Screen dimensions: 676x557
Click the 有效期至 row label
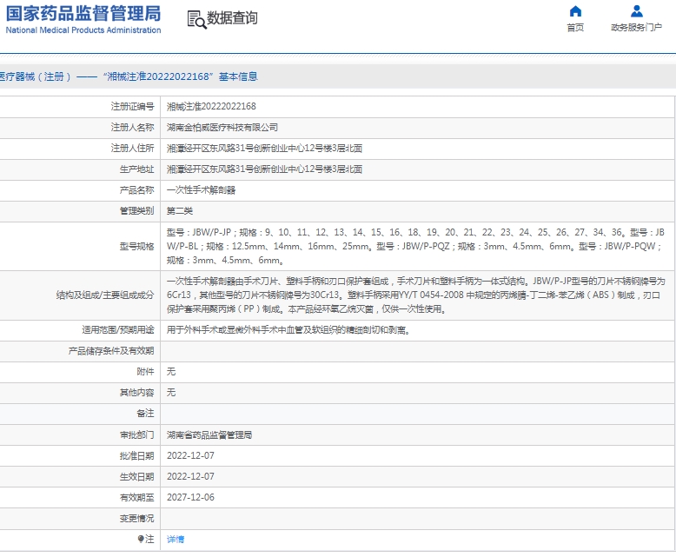[136, 498]
